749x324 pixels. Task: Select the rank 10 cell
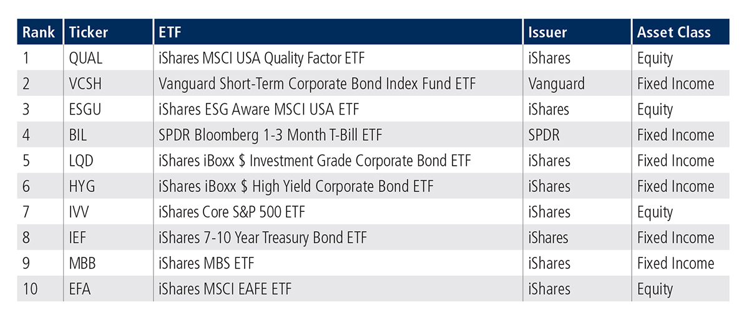tap(29, 289)
